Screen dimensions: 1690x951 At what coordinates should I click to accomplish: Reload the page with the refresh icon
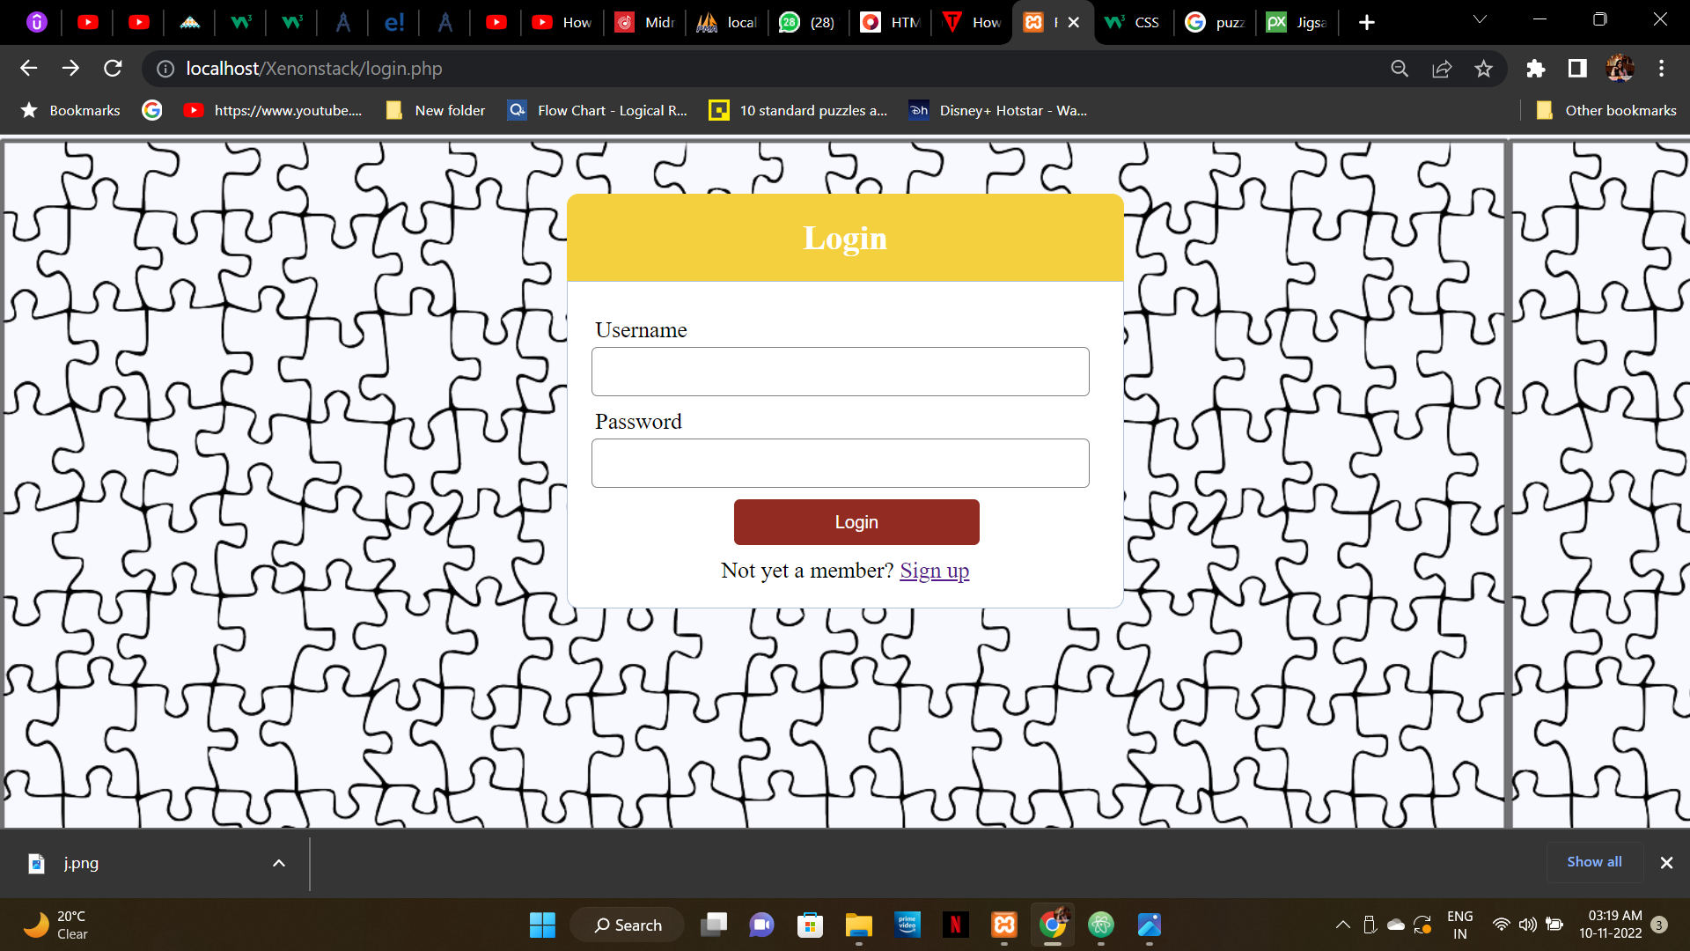click(x=113, y=69)
